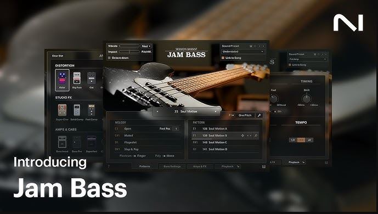
Task: Open the One Pitch dropdown
Action: tap(245, 115)
